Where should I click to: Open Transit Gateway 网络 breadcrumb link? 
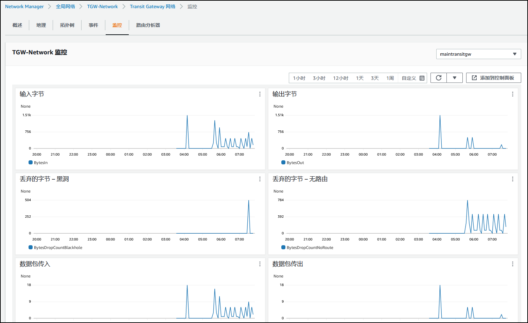pos(153,6)
